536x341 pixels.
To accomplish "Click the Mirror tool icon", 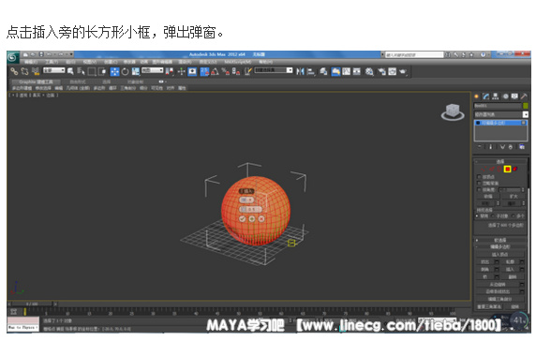I will pyautogui.click(x=300, y=71).
